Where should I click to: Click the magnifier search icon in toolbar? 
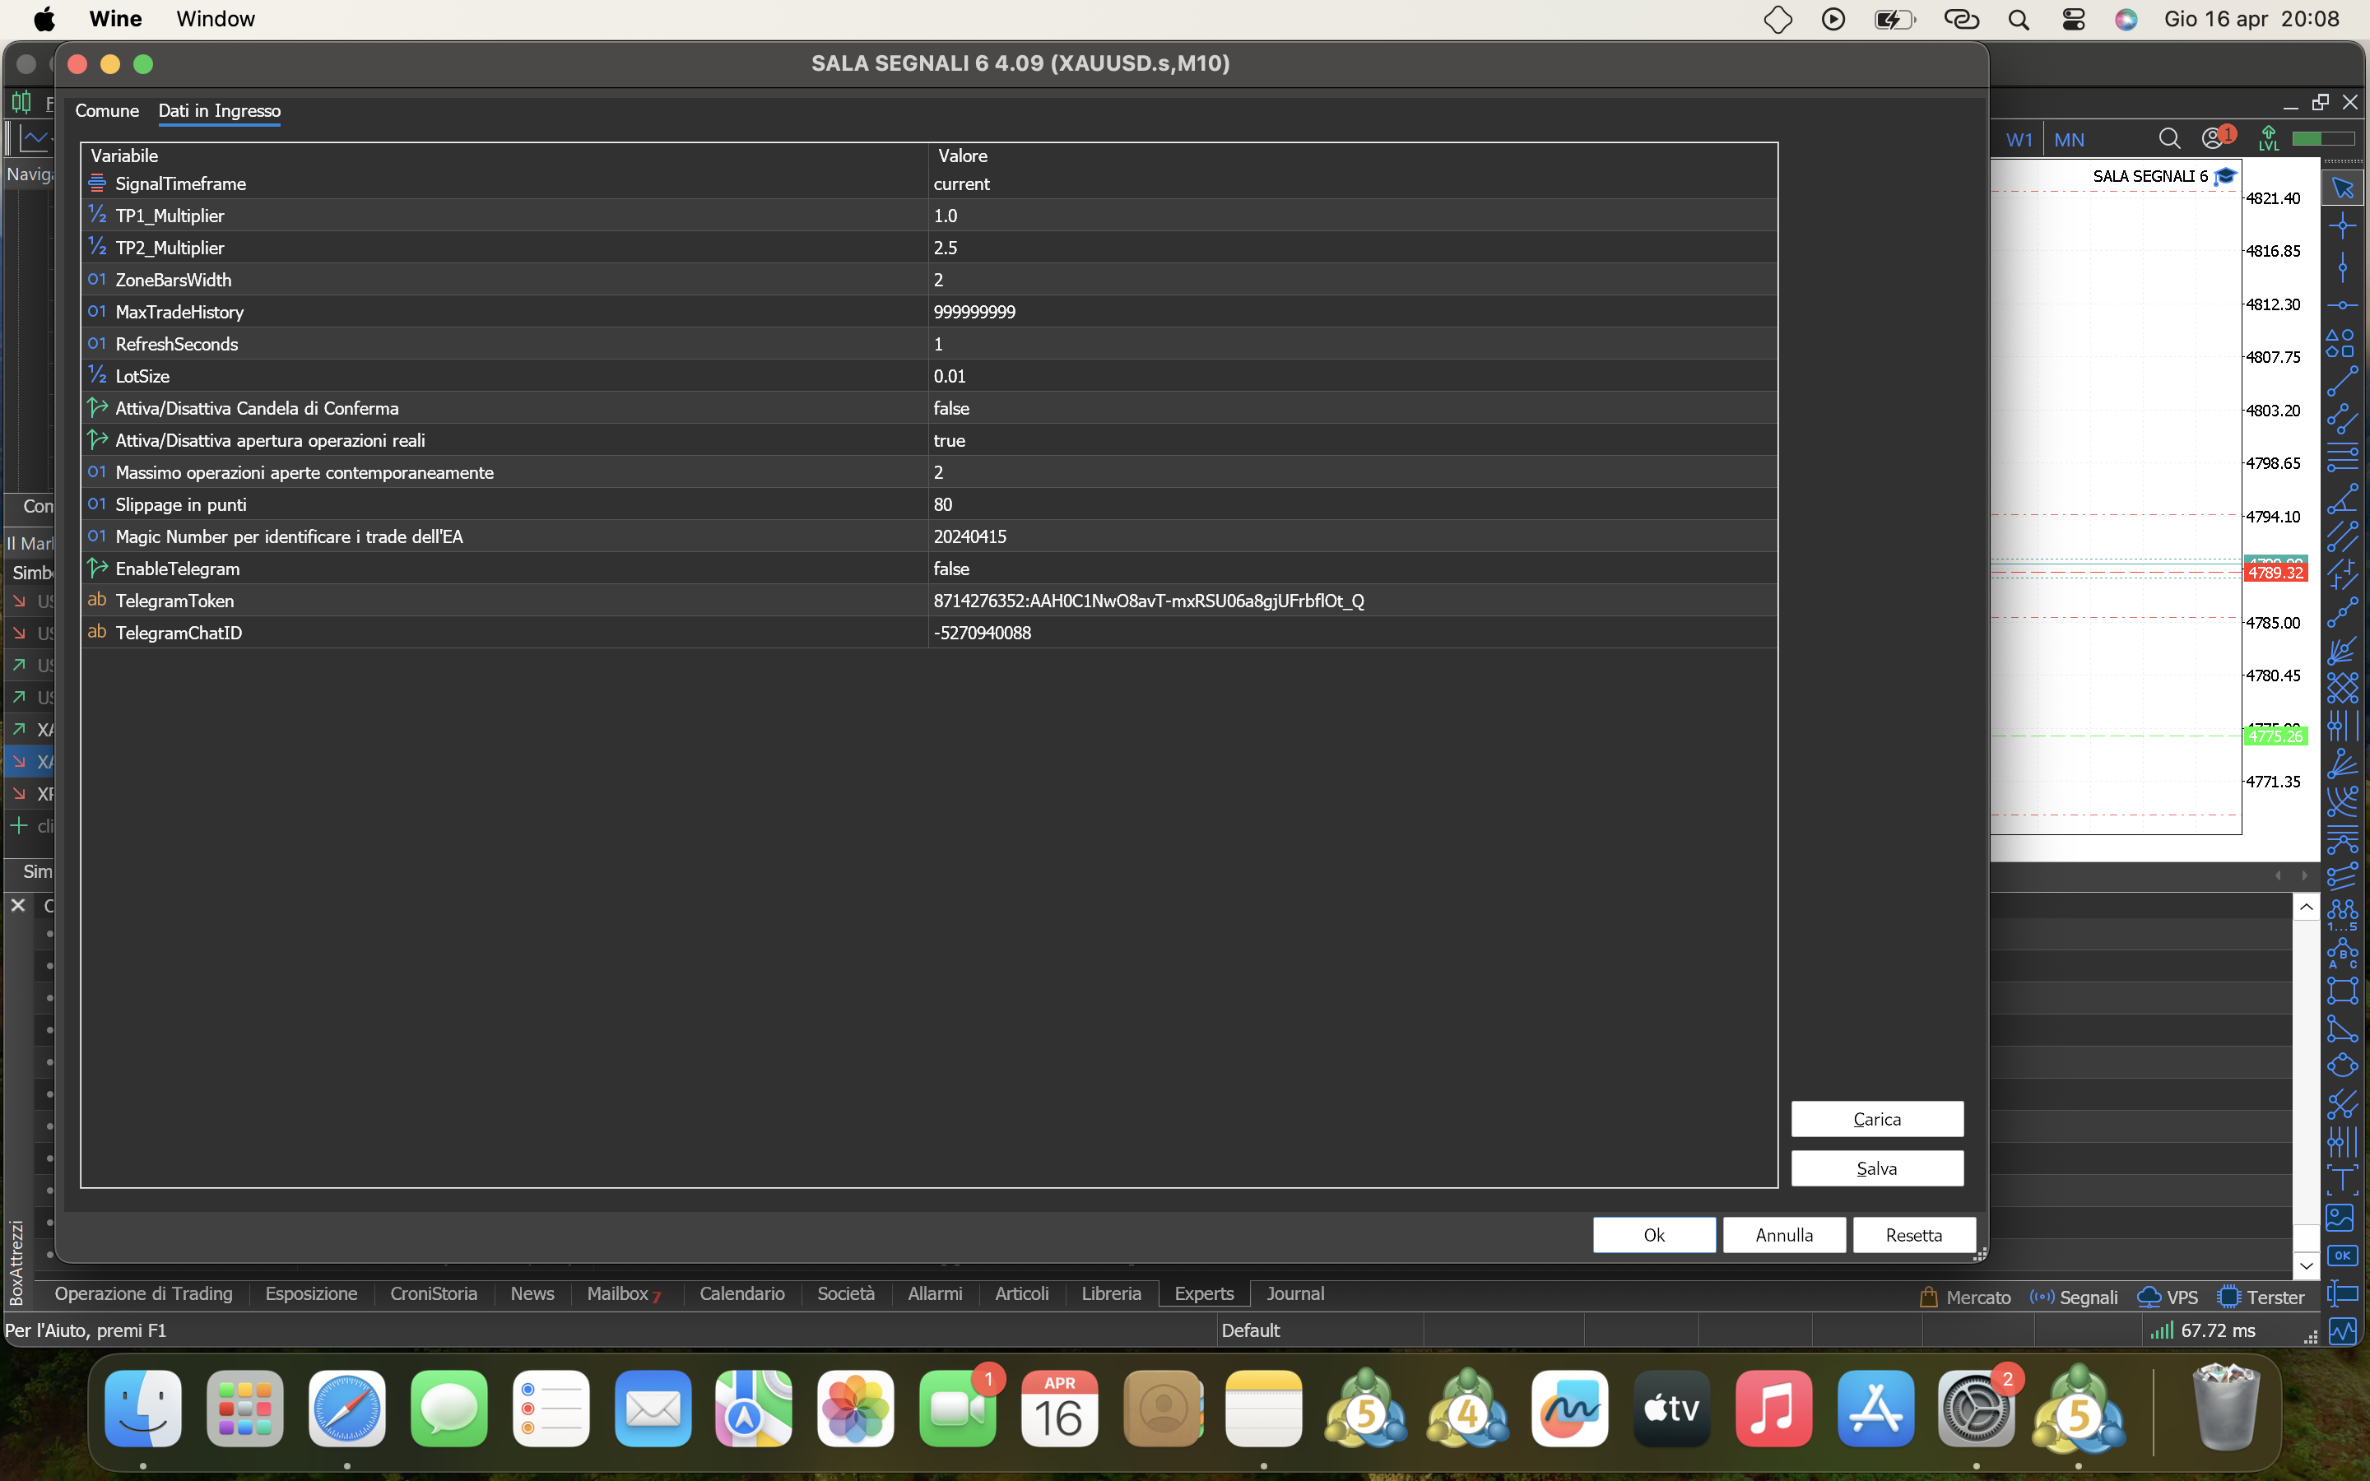pyautogui.click(x=2168, y=139)
